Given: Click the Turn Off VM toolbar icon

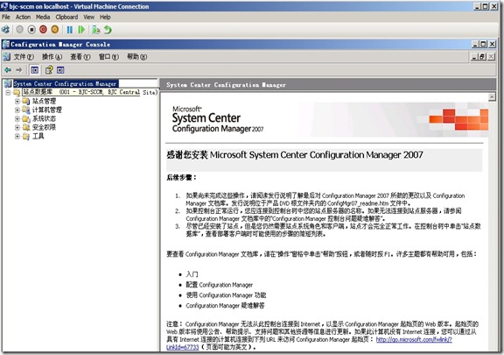Looking at the screenshot, I should click(x=31, y=30).
